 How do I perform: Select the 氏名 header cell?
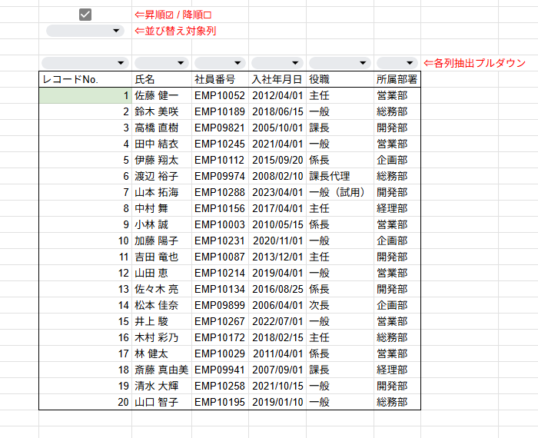click(x=161, y=80)
